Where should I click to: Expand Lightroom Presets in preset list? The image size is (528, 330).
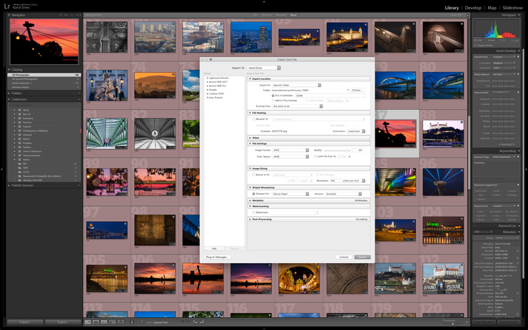pyautogui.click(x=208, y=78)
